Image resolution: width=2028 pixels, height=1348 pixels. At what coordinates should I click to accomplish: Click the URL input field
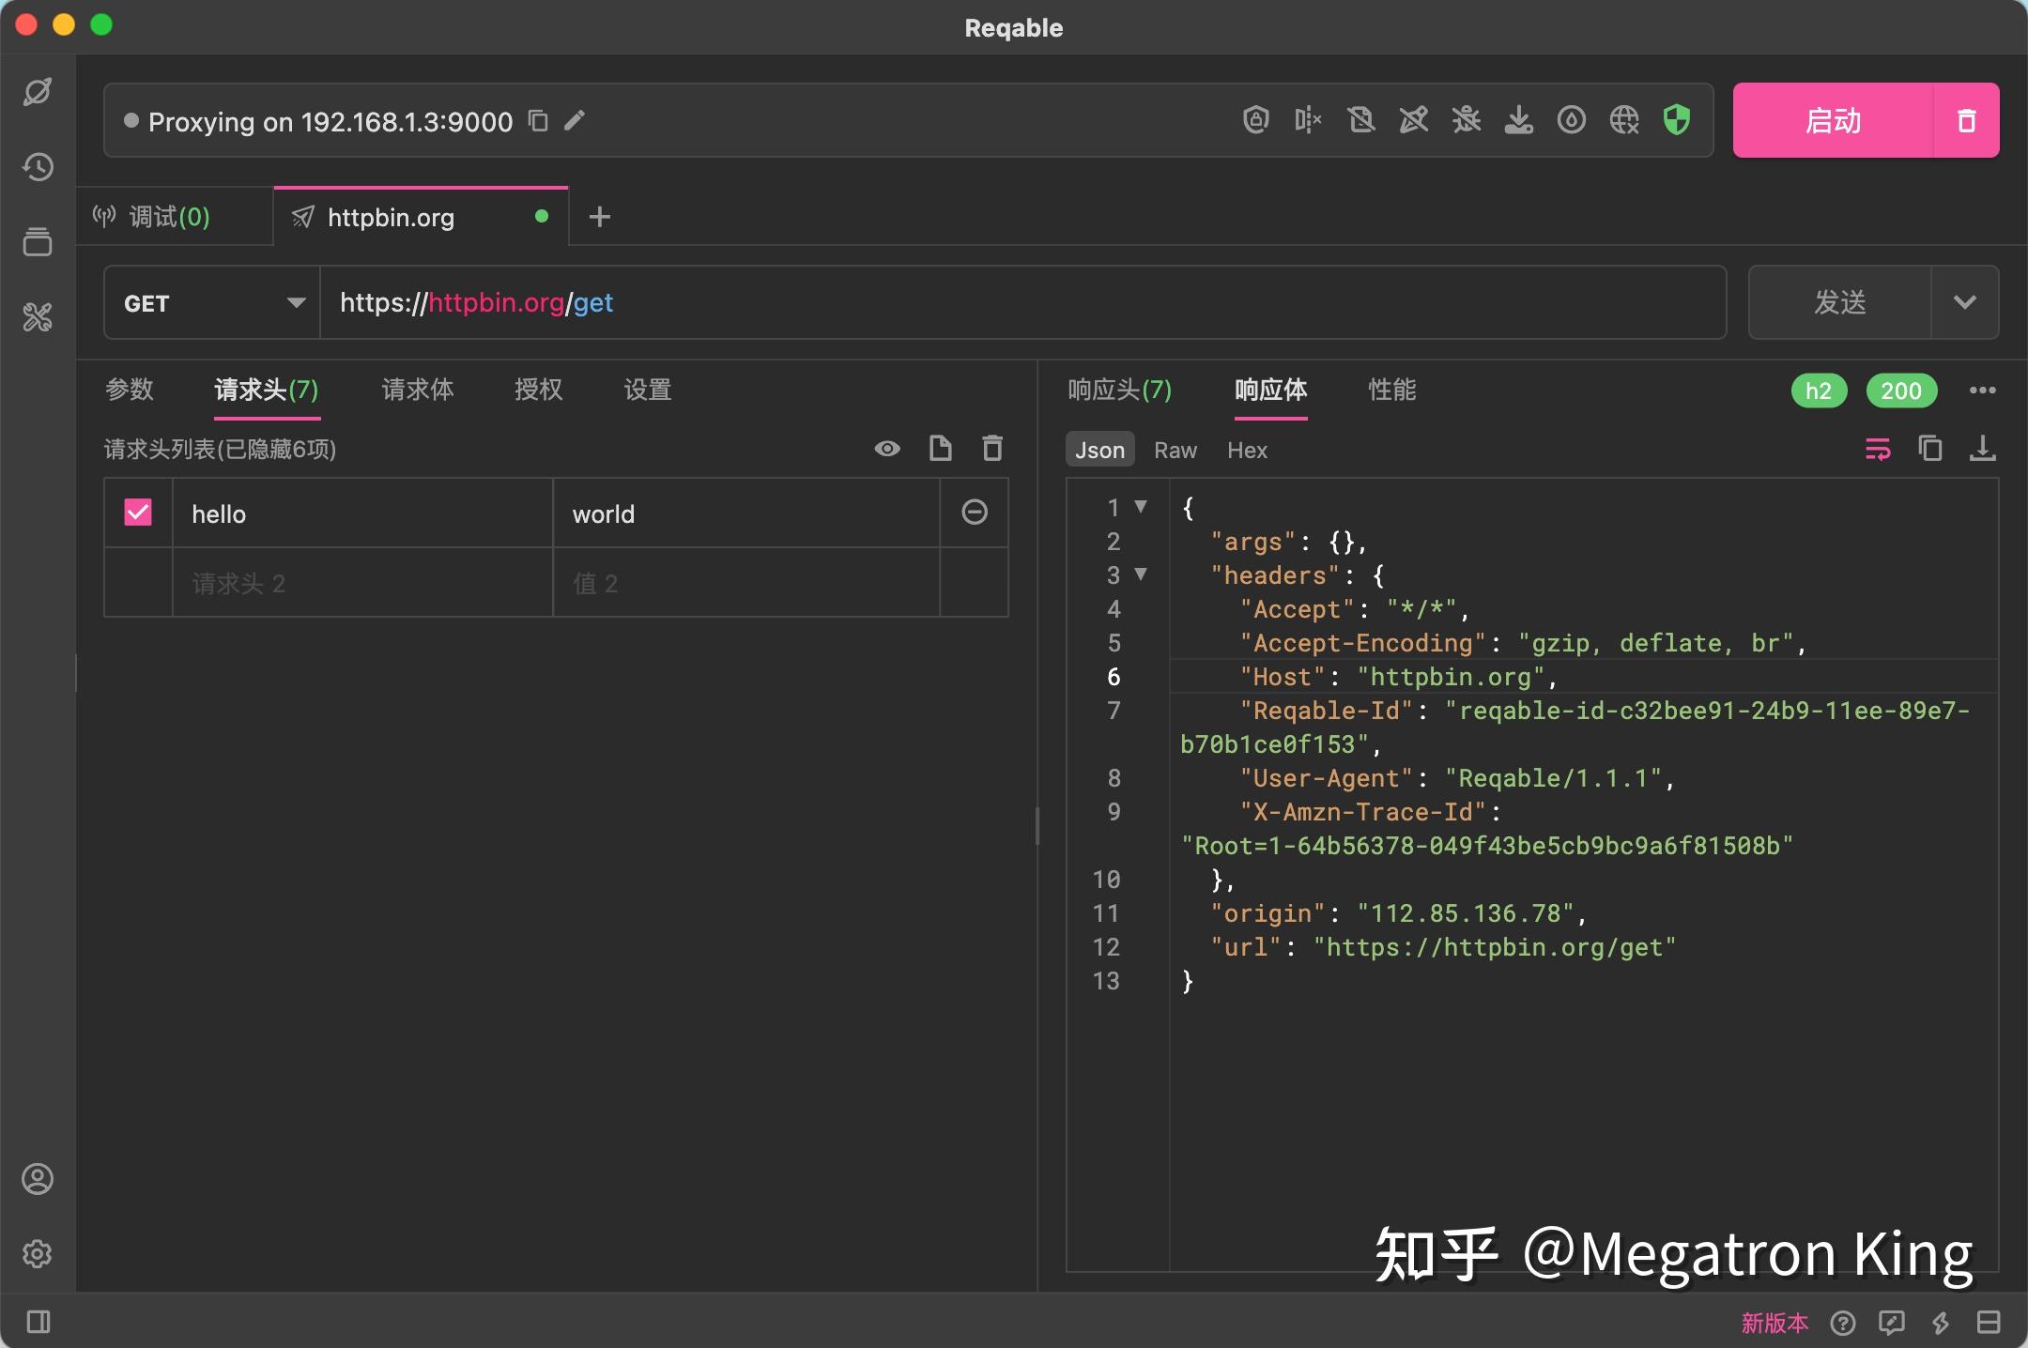(1022, 302)
